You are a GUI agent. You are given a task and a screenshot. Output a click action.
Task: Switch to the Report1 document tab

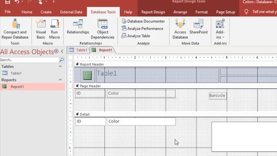[x=103, y=50]
